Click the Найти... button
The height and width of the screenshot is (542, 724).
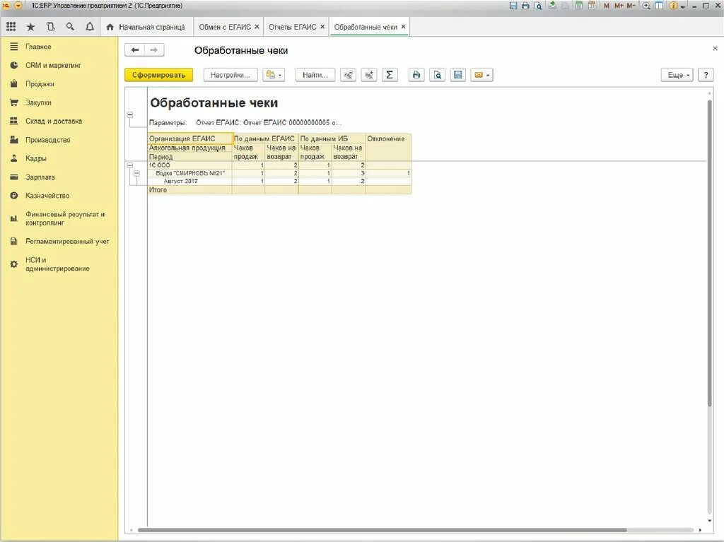[x=315, y=75]
